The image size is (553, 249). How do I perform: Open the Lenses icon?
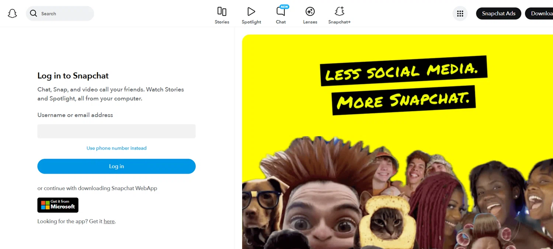coord(310,11)
